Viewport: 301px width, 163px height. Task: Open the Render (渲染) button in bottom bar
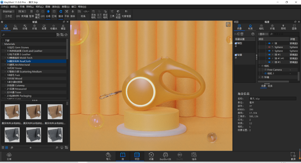pyautogui.click(x=194, y=156)
